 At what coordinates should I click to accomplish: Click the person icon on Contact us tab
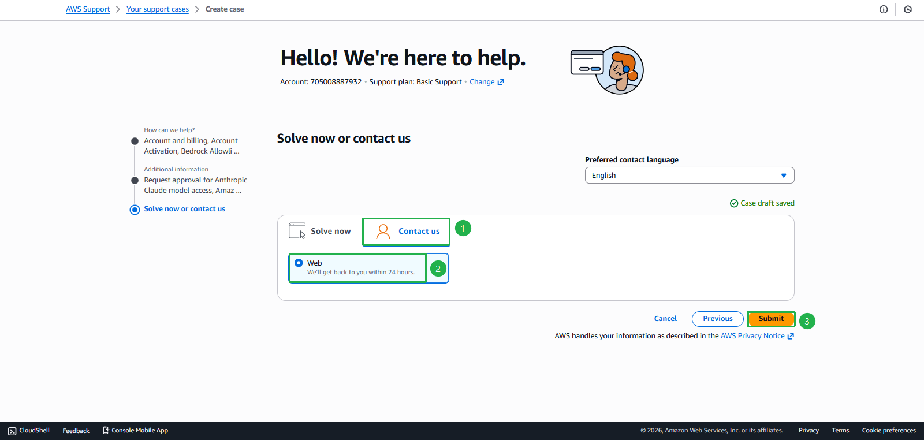coord(383,232)
